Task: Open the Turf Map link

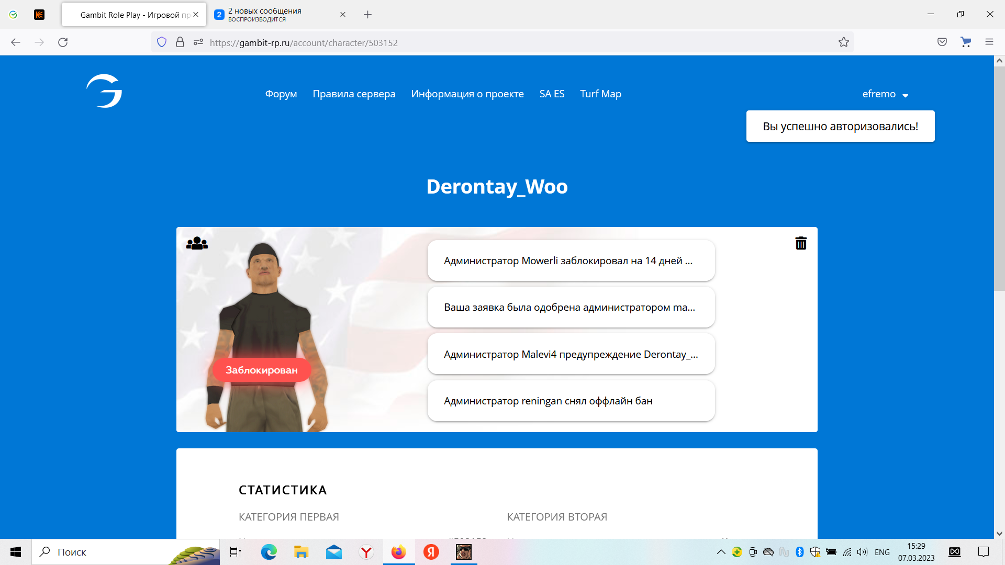Action: pos(600,94)
